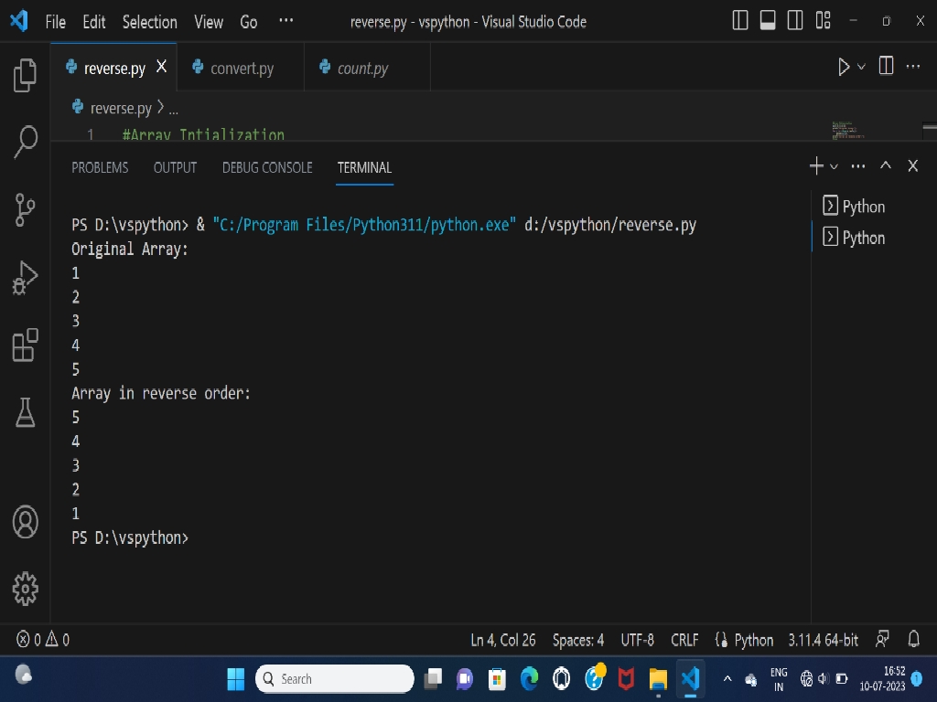Create a new terminal with plus

816,165
